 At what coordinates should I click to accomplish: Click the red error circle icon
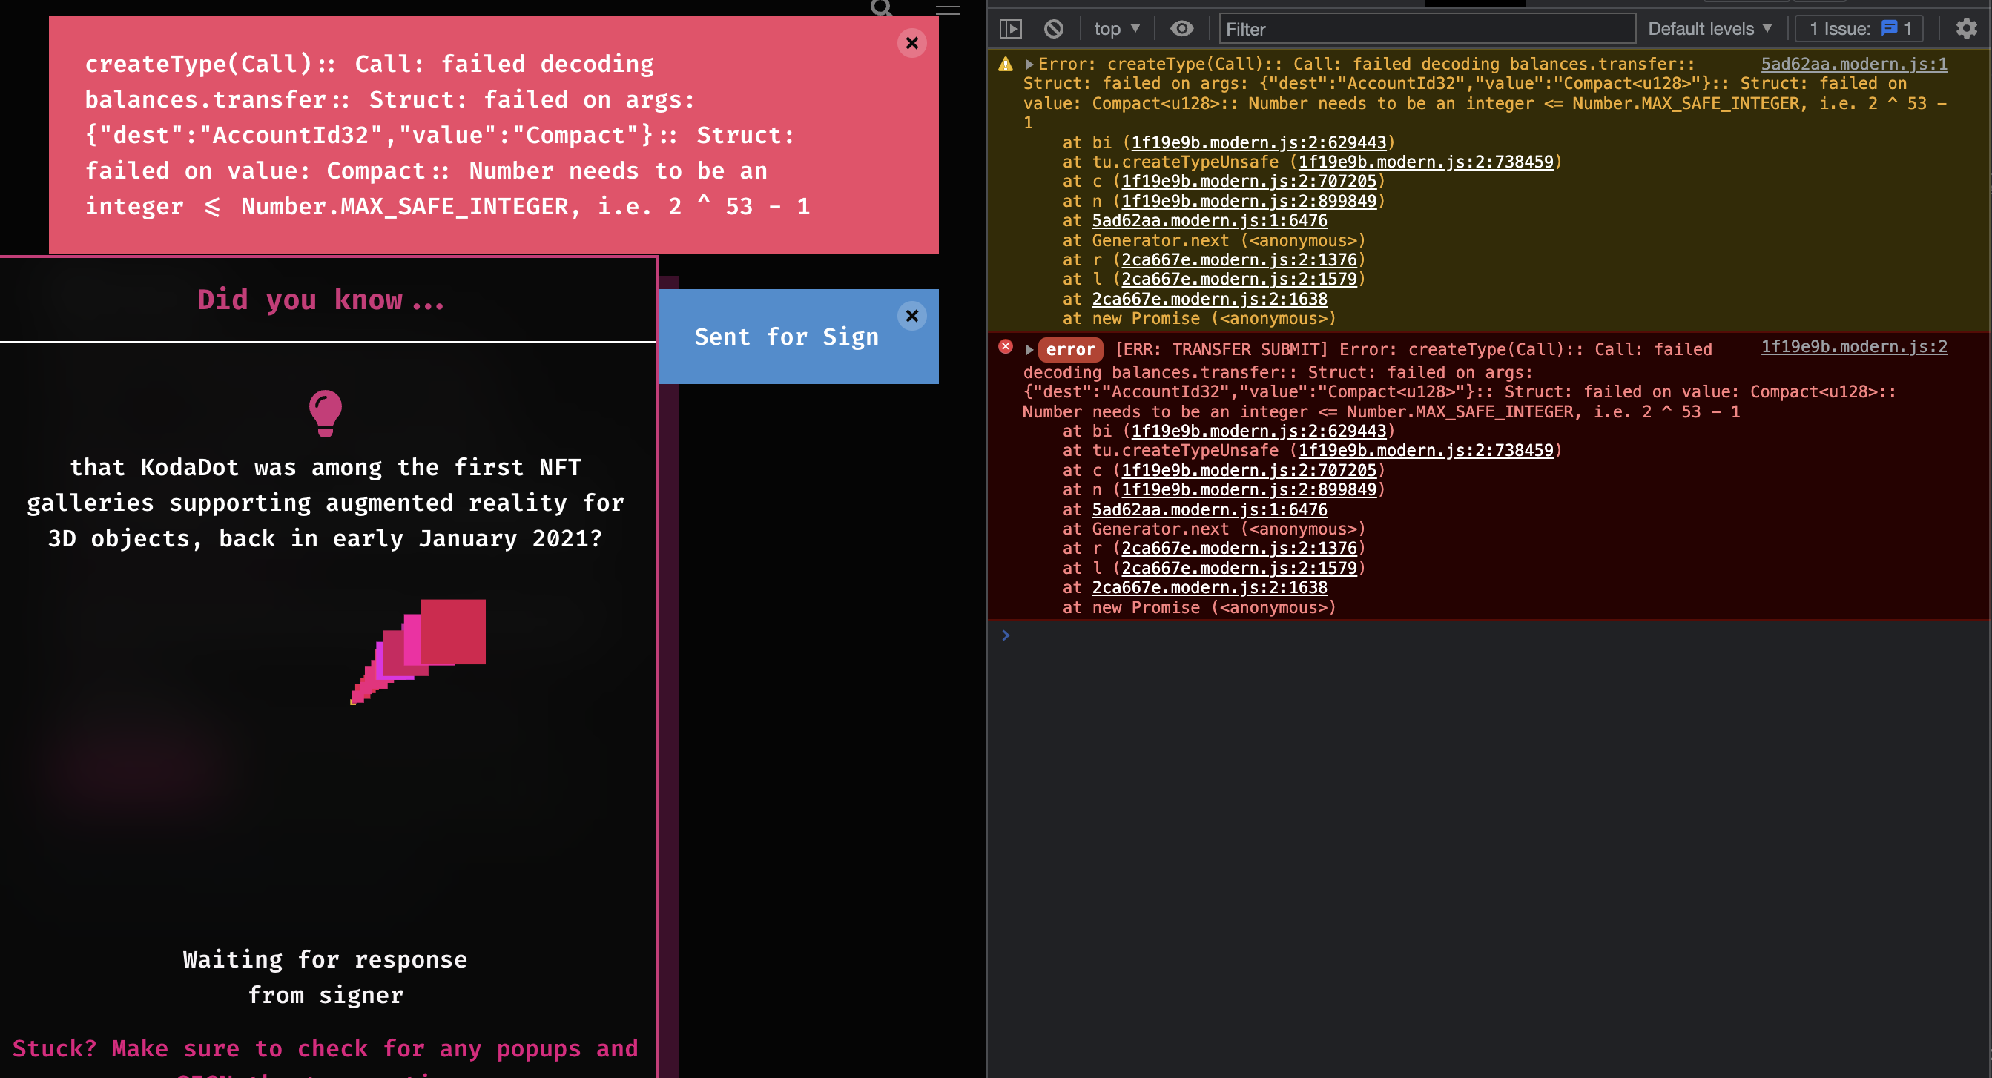1006,347
